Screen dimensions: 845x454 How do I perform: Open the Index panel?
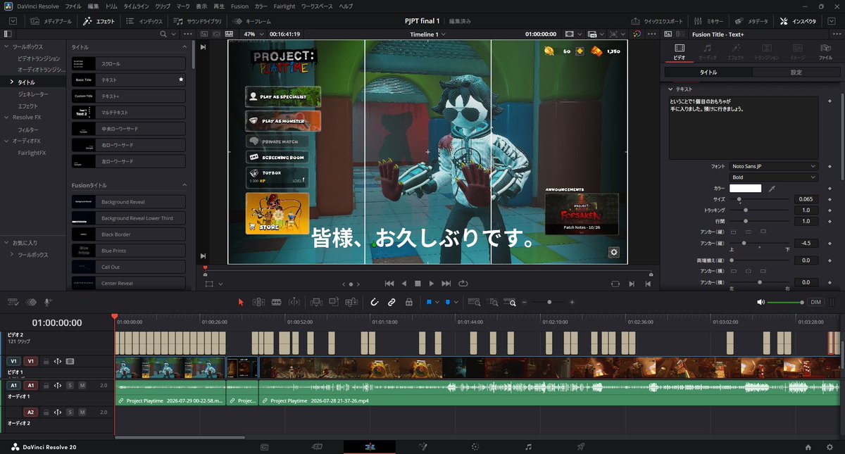[144, 21]
